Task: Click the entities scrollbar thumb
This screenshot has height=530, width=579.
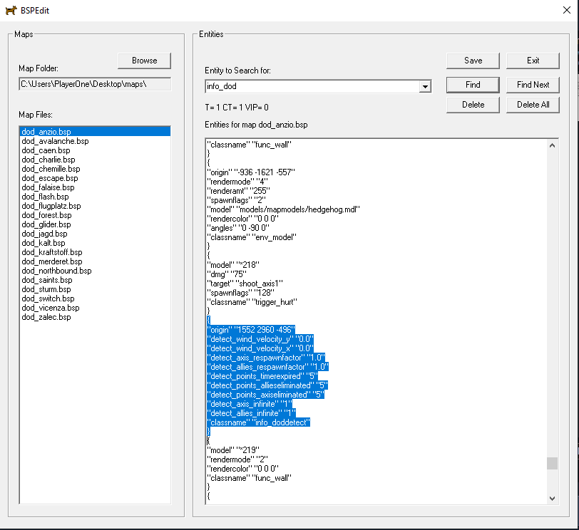Action: point(552,463)
